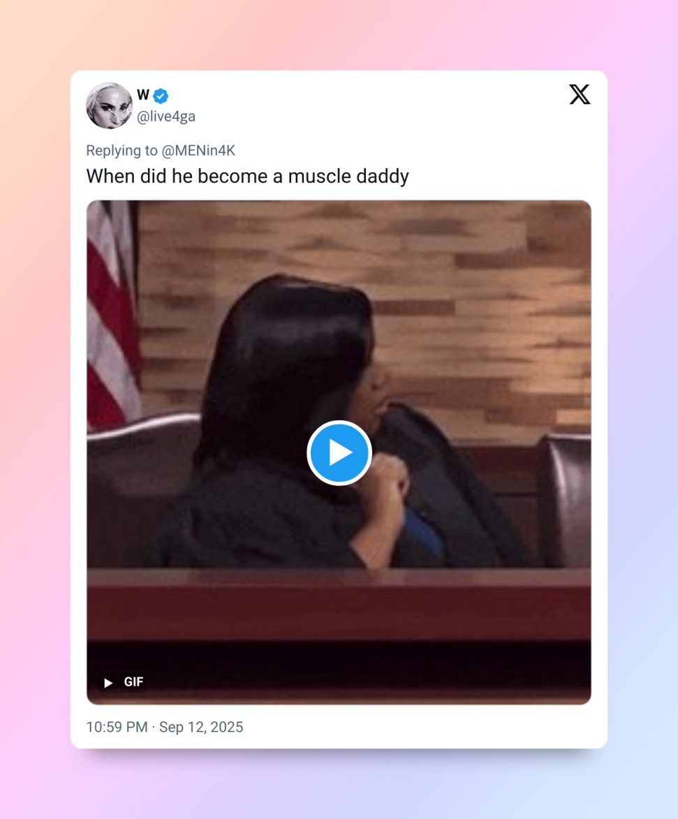The image size is (678, 819).
Task: Click the GIF badge label
Action: pyautogui.click(x=133, y=682)
